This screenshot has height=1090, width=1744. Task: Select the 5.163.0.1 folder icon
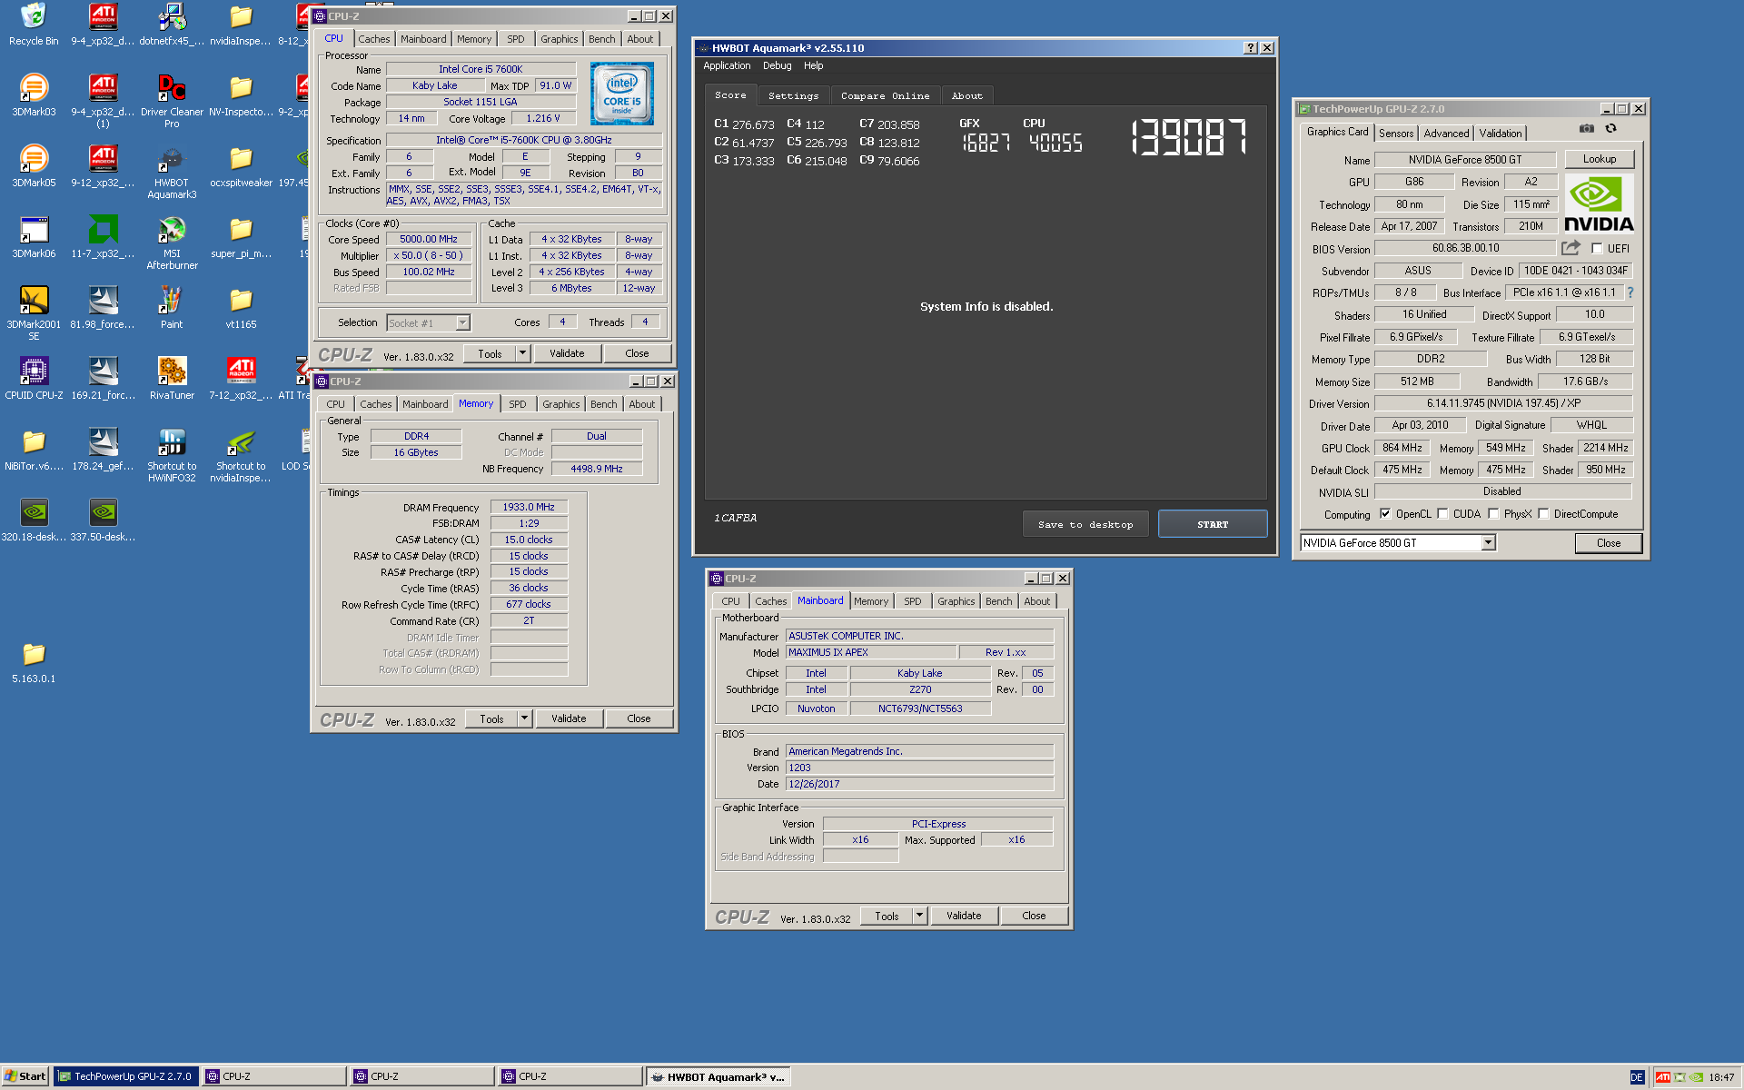coord(34,661)
